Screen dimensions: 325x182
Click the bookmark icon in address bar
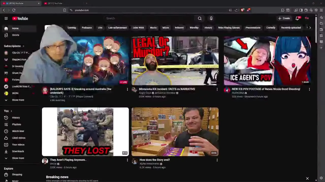(64, 10)
